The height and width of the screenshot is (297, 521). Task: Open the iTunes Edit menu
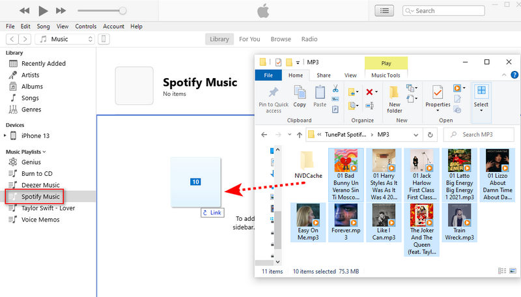(x=25, y=26)
